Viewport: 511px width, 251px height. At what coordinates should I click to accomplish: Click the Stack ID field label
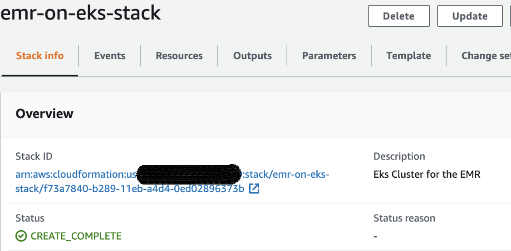34,156
